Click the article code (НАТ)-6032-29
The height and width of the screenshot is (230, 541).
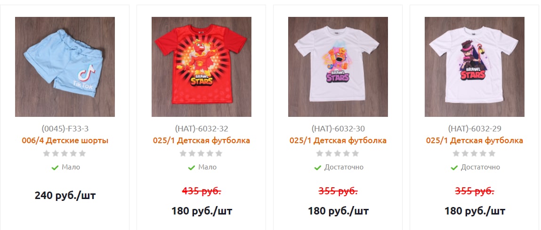click(475, 129)
